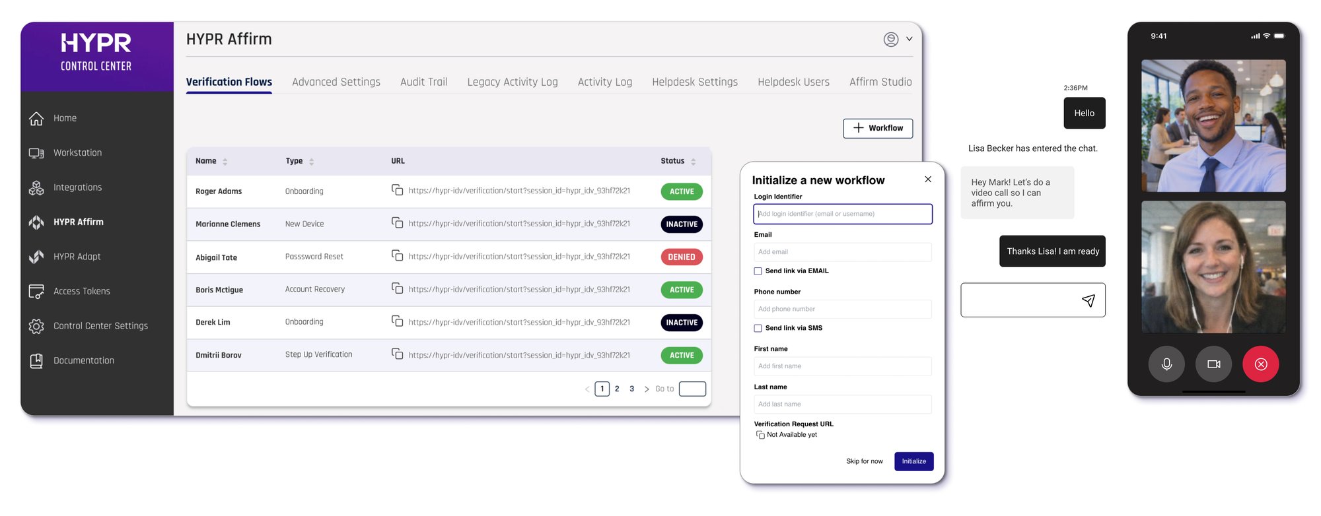The image size is (1321, 516).
Task: Copy the Verification Request URL icon
Action: (760, 435)
